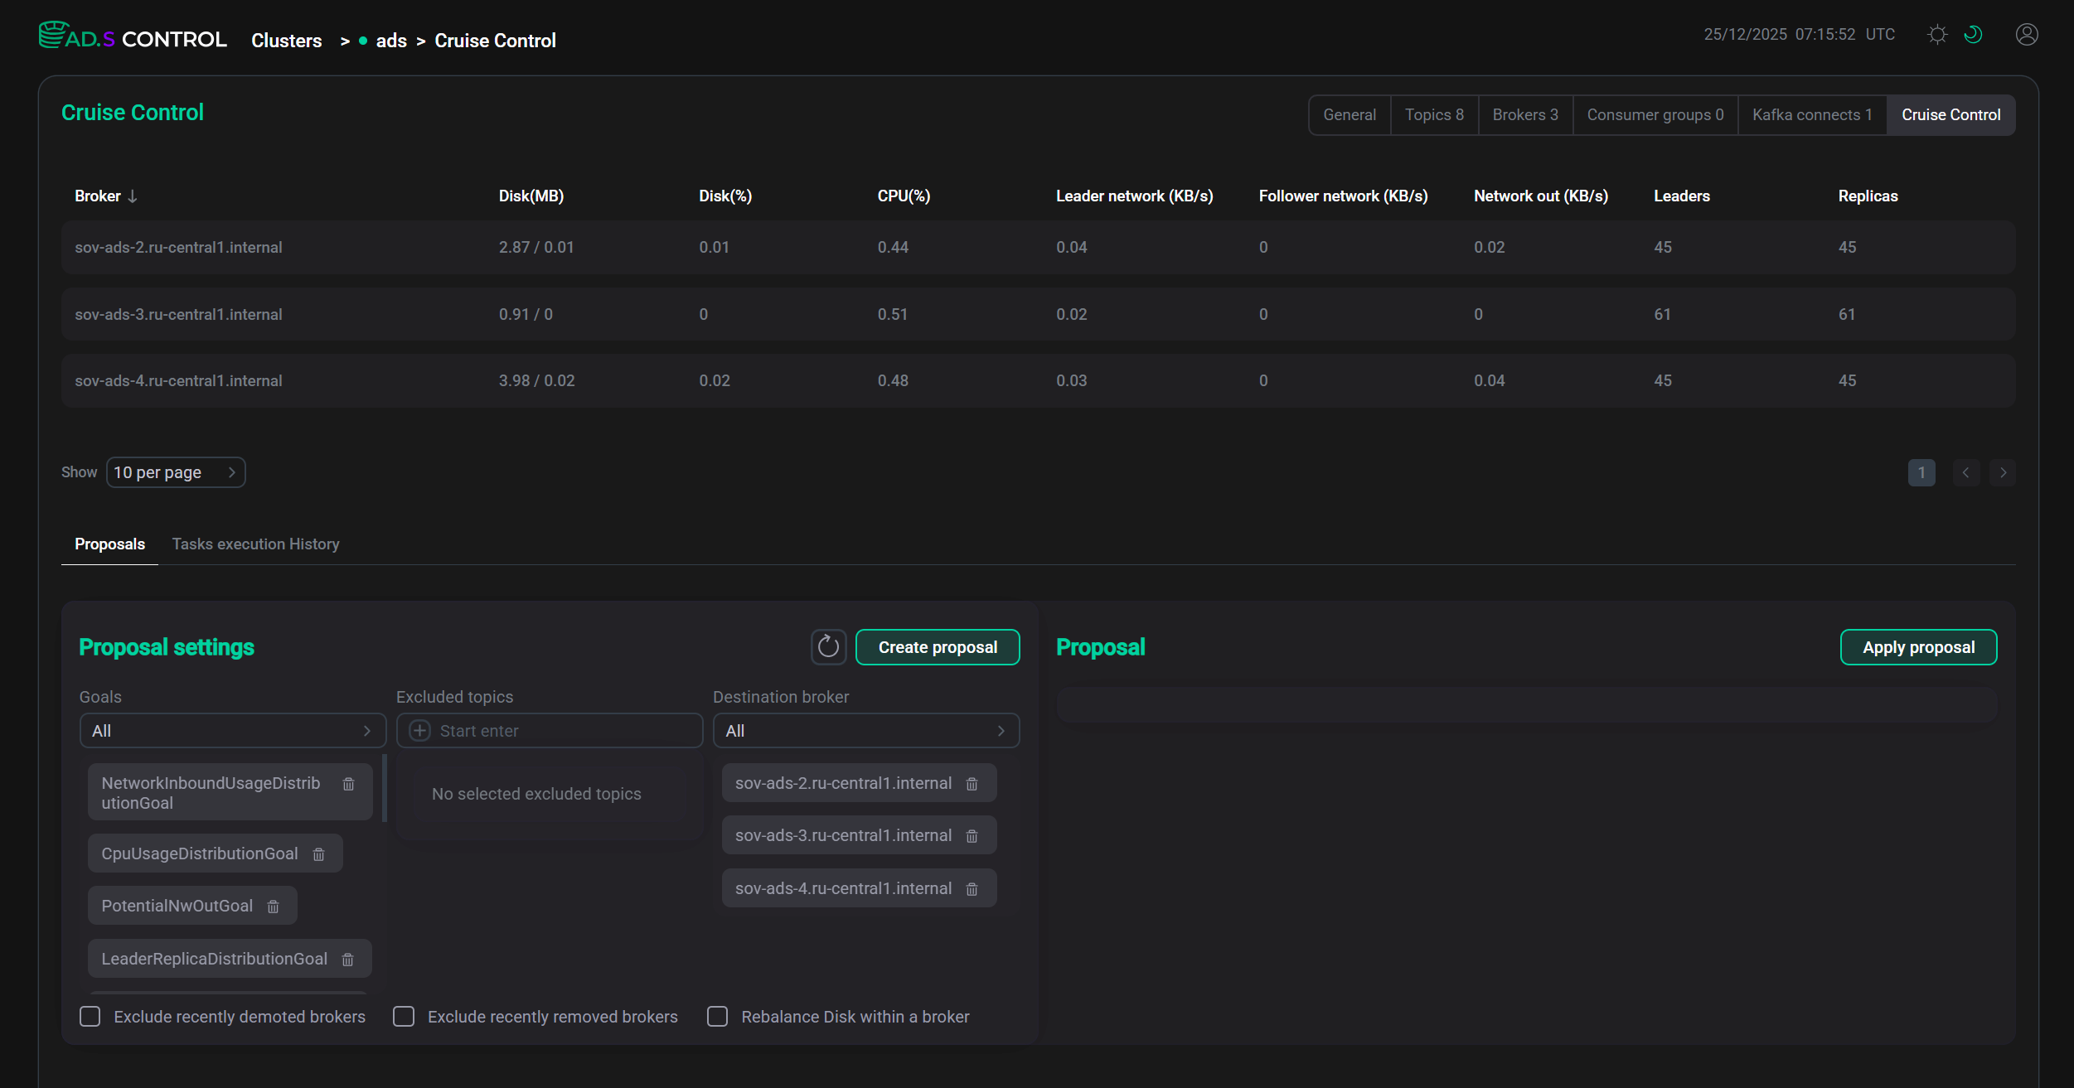Click the plus icon in Excluded topics field
Image resolution: width=2074 pixels, height=1088 pixels.
pyautogui.click(x=419, y=730)
